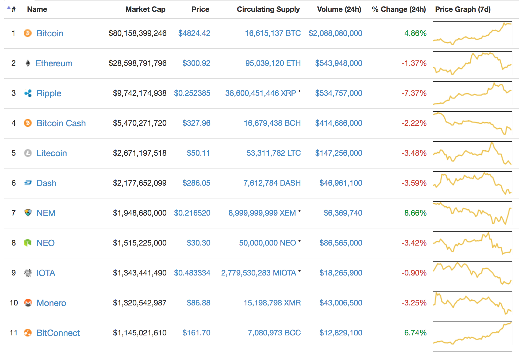This screenshot has height=352, width=522.
Task: Click the Bitcoin coin logo icon
Action: (28, 33)
